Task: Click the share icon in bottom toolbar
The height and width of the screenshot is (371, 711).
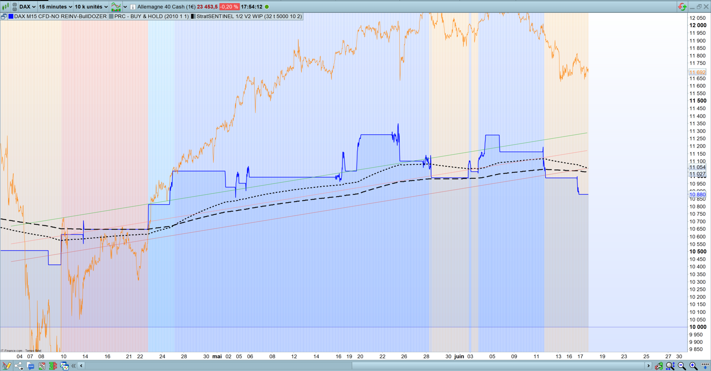Action: [18, 366]
